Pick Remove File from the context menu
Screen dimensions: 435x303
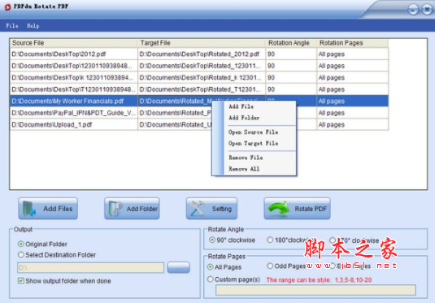pos(246,158)
